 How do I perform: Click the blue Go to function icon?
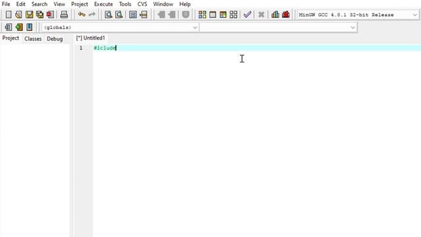point(133,14)
